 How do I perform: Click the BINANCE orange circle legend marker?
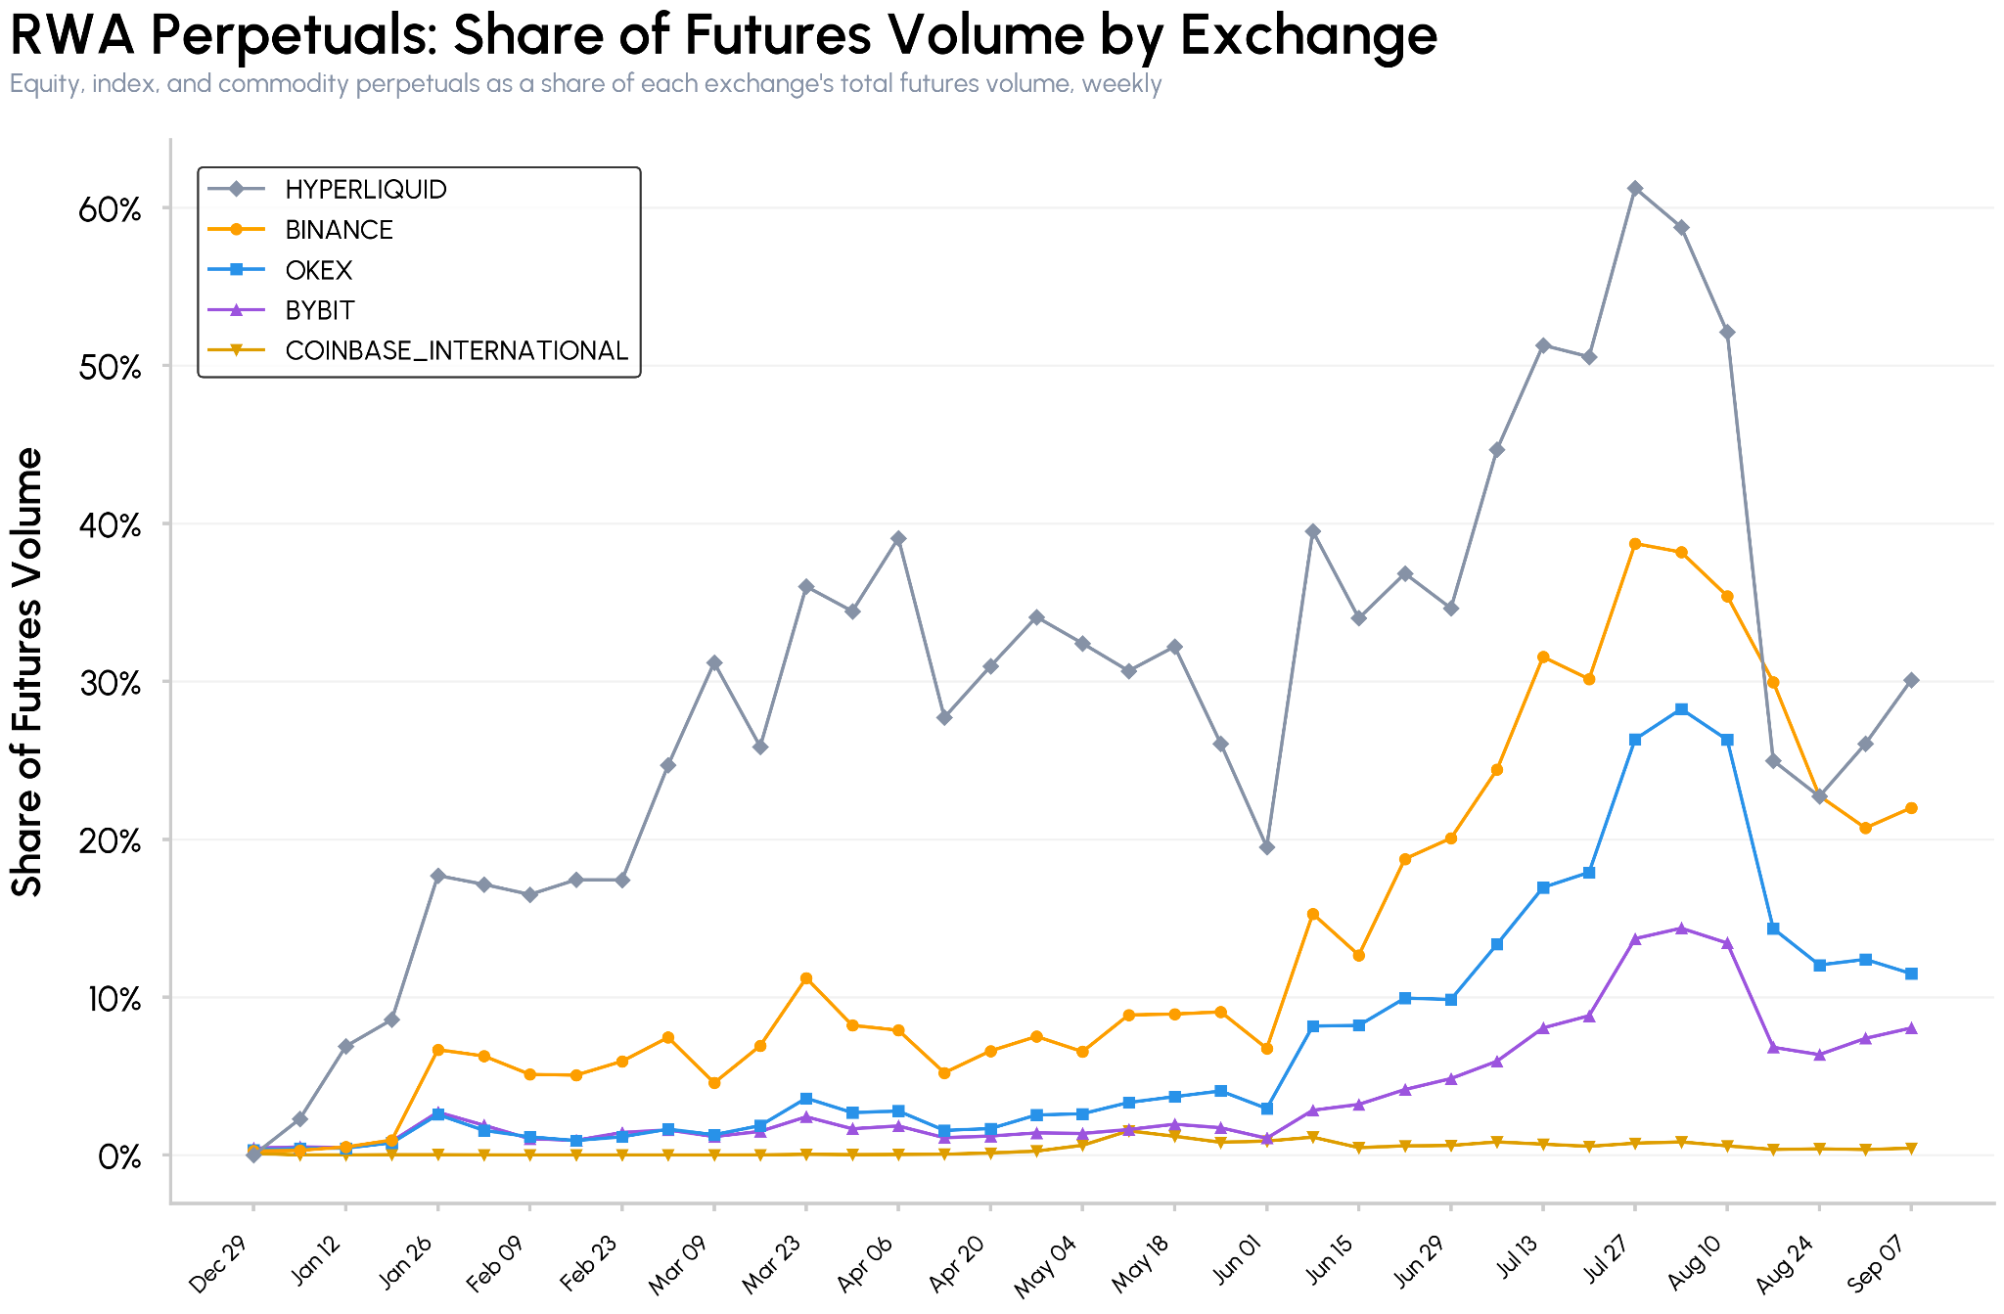[237, 229]
